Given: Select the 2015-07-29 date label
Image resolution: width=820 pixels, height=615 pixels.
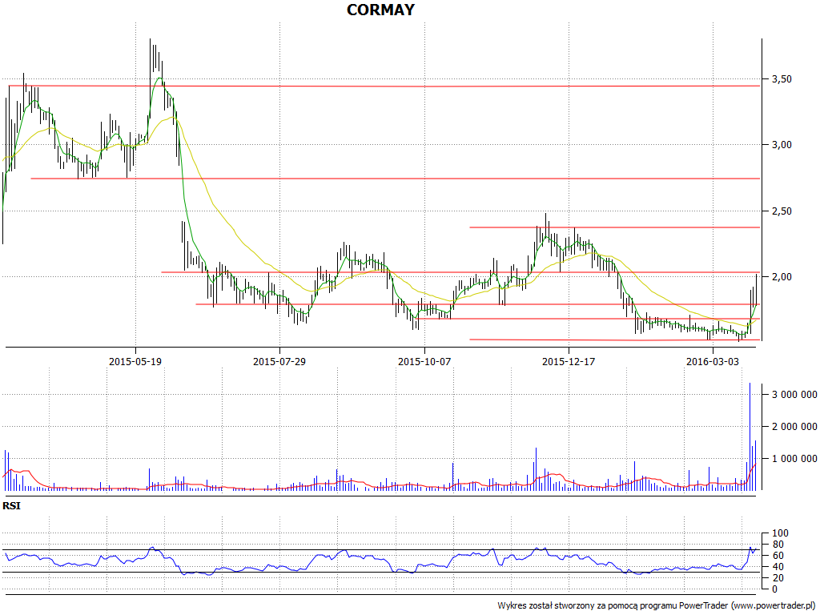Looking at the screenshot, I should [x=279, y=361].
